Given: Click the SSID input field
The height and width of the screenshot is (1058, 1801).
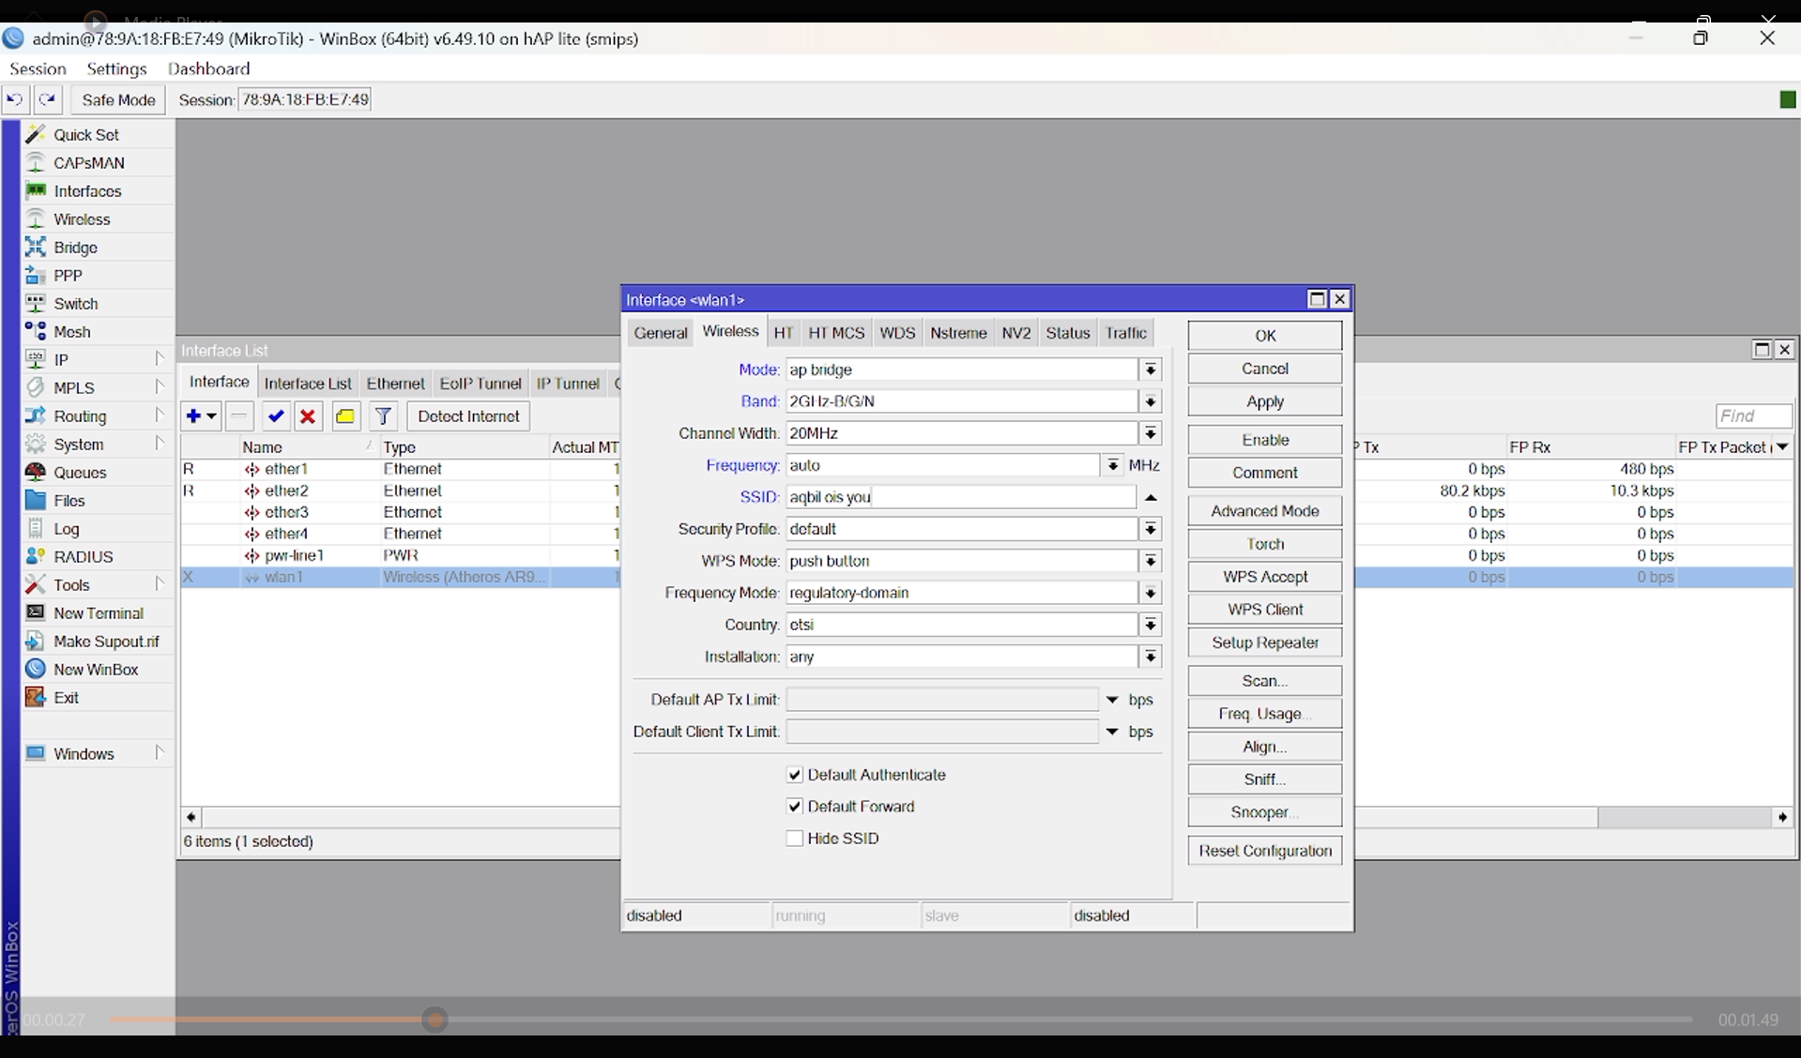Looking at the screenshot, I should pyautogui.click(x=961, y=497).
